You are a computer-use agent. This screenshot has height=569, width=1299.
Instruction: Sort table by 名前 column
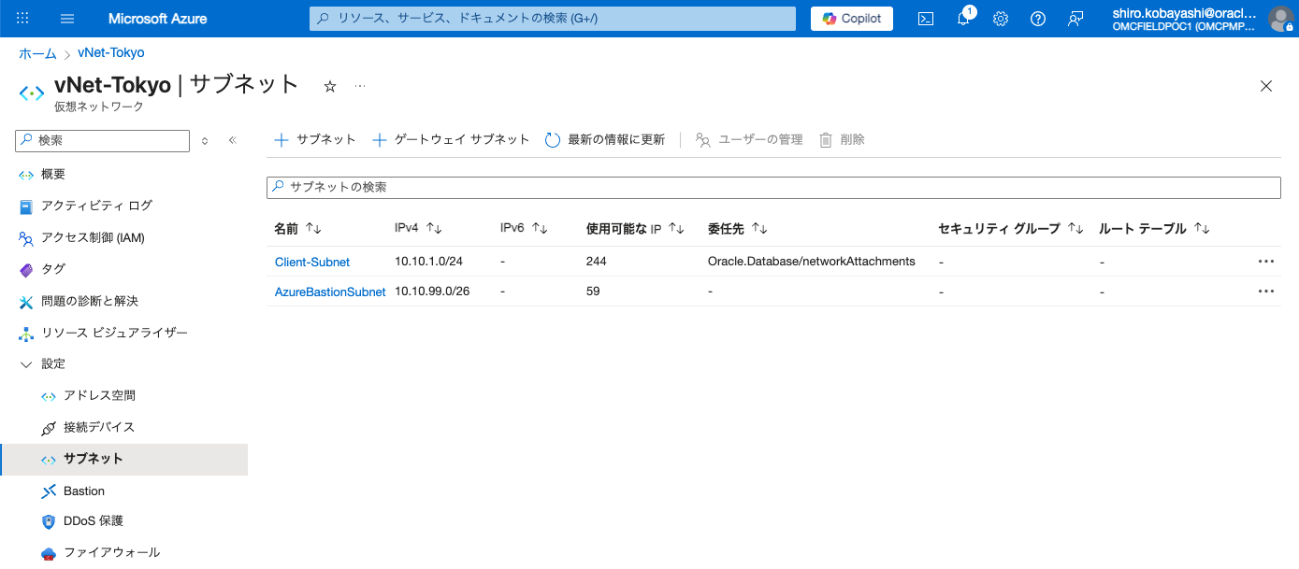297,229
